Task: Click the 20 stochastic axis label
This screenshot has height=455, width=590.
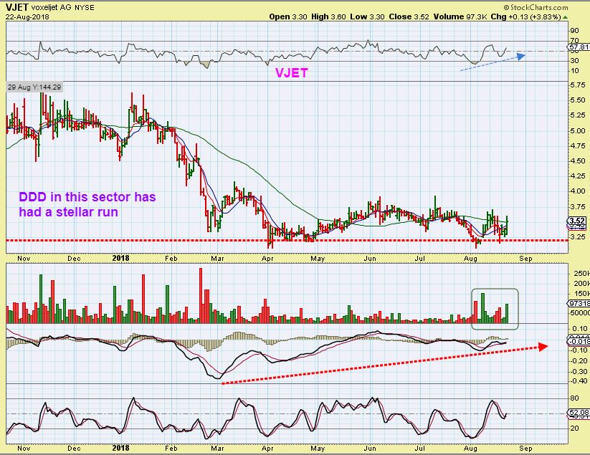Action: [574, 428]
